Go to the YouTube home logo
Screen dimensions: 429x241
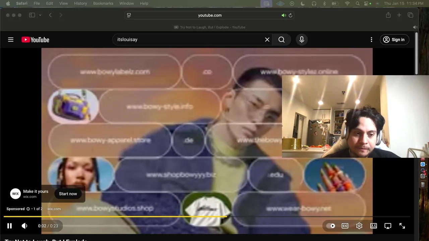point(35,39)
